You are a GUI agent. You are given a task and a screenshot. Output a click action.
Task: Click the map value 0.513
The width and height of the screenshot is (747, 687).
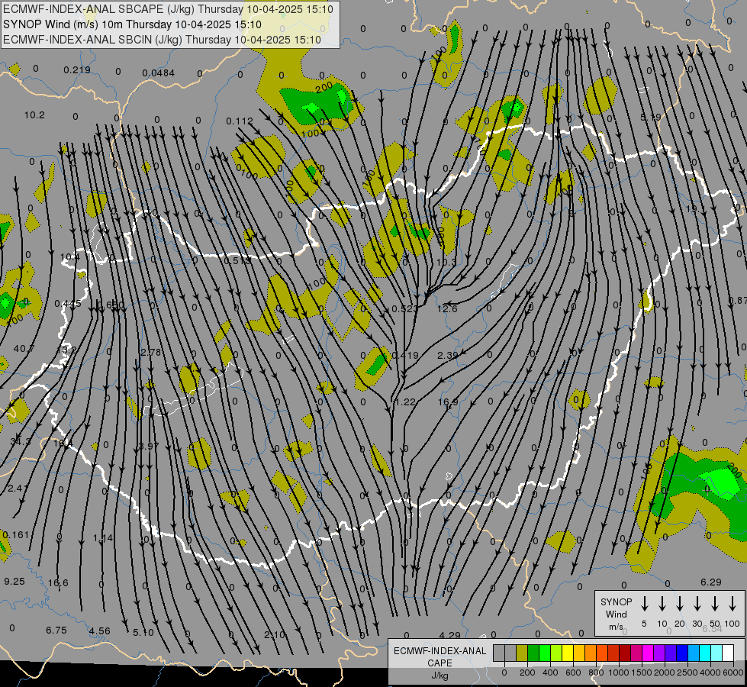[237, 260]
